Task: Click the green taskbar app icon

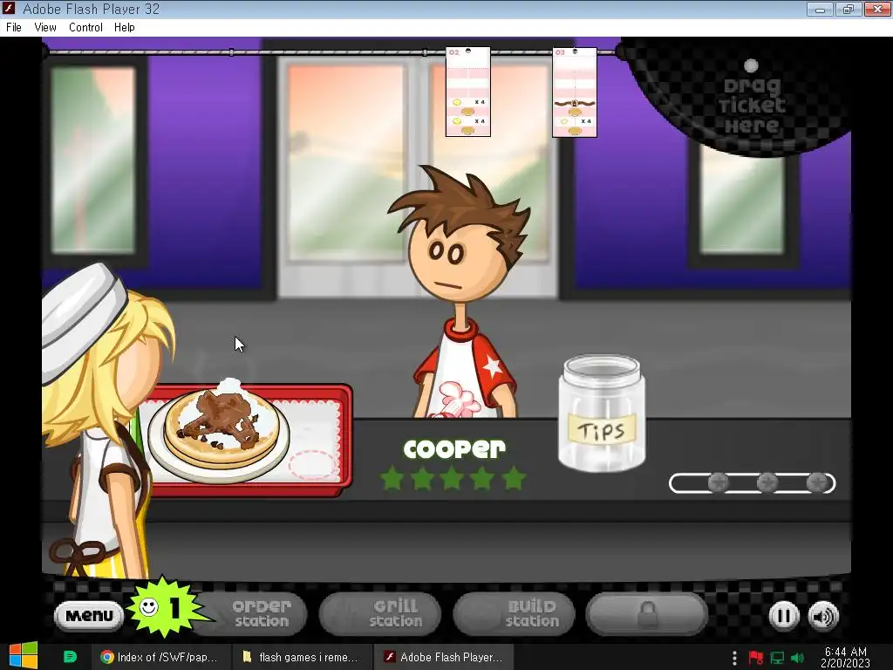Action: coord(70,657)
